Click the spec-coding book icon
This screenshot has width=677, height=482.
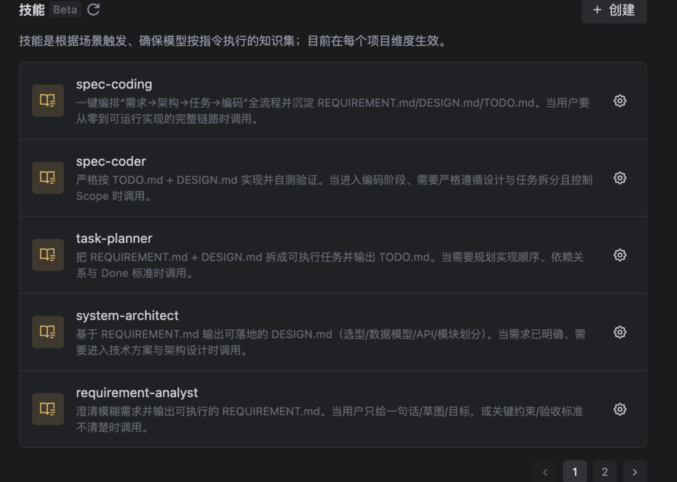coord(48,100)
